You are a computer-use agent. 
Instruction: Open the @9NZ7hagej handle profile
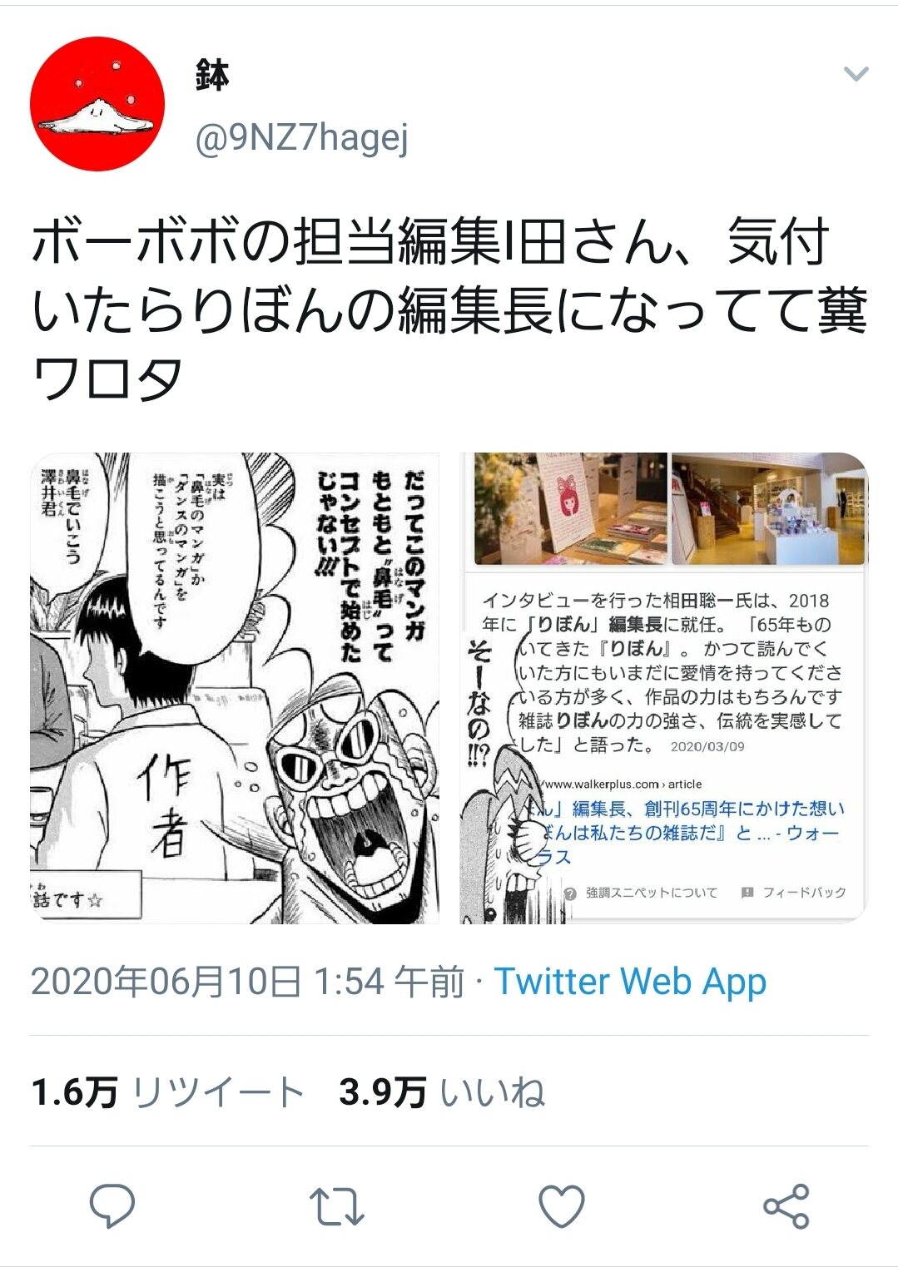pyautogui.click(x=301, y=136)
